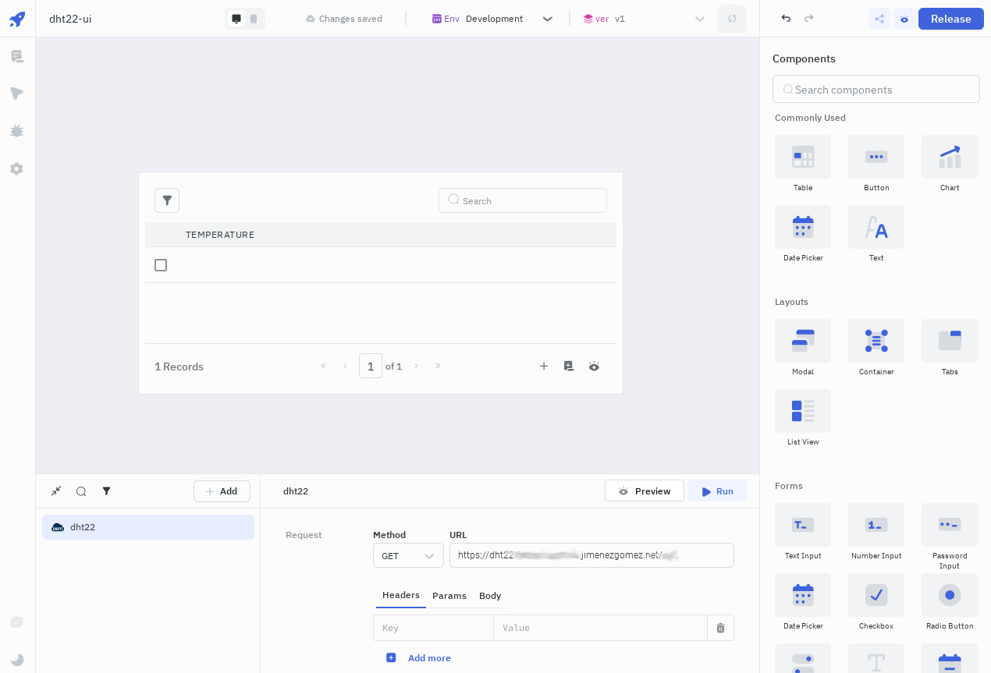Image resolution: width=991 pixels, height=673 pixels.
Task: Run the dht22 query
Action: pyautogui.click(x=716, y=491)
